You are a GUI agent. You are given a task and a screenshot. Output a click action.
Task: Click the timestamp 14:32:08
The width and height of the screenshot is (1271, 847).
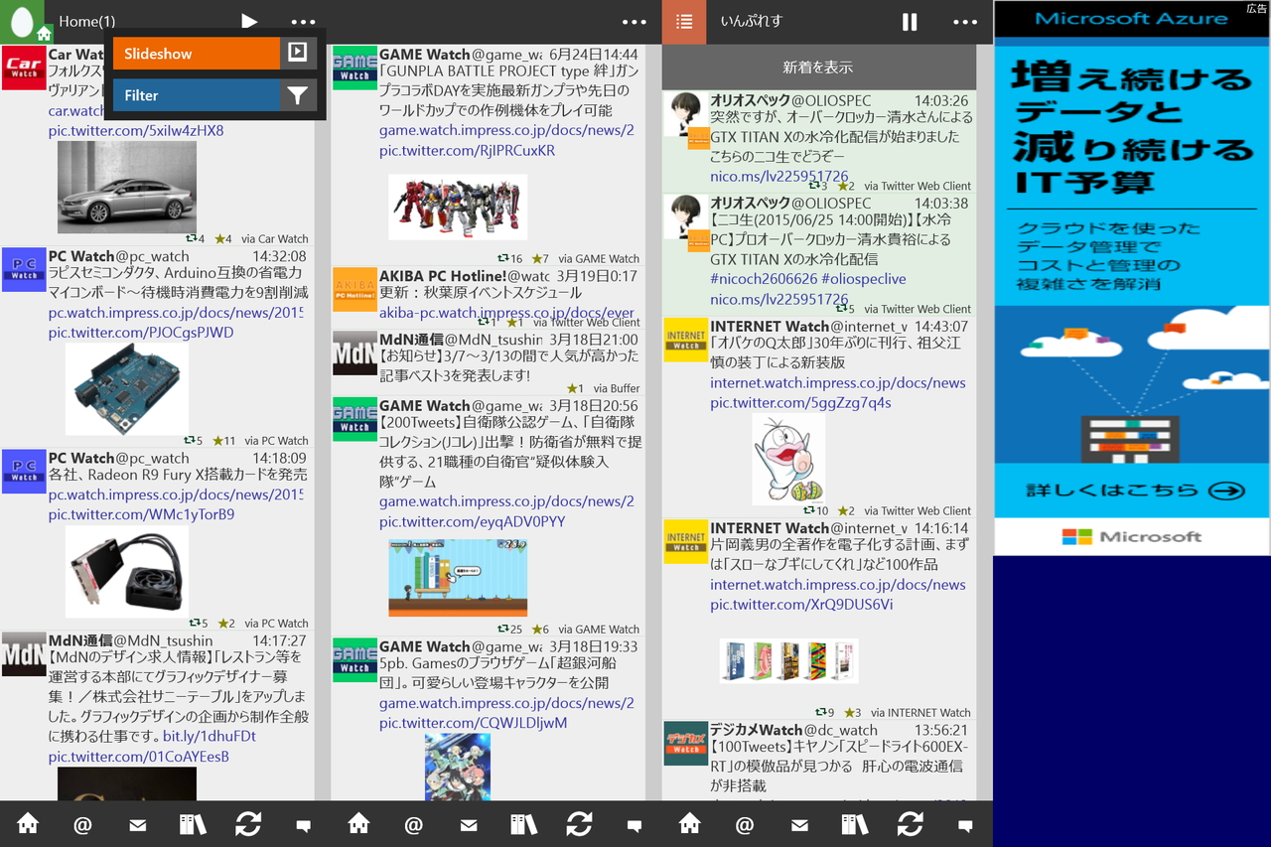279,256
